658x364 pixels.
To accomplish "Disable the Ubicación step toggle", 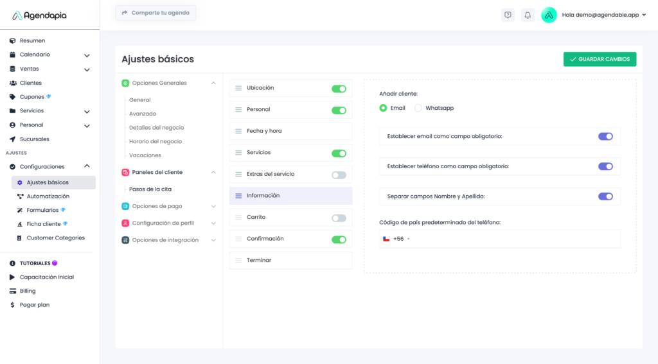I will (x=339, y=89).
